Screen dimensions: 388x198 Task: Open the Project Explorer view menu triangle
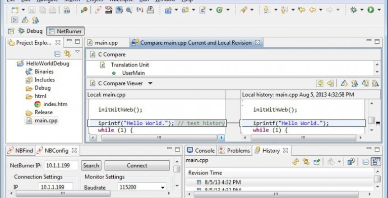[x=77, y=53]
